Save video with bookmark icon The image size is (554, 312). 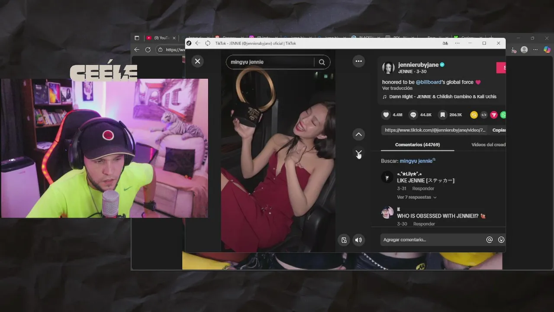pos(442,115)
